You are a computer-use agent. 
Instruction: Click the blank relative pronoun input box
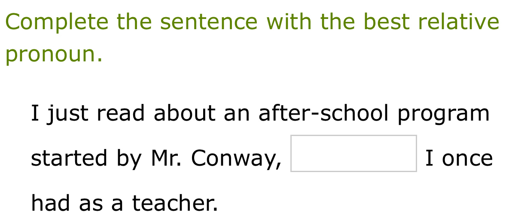tap(353, 154)
